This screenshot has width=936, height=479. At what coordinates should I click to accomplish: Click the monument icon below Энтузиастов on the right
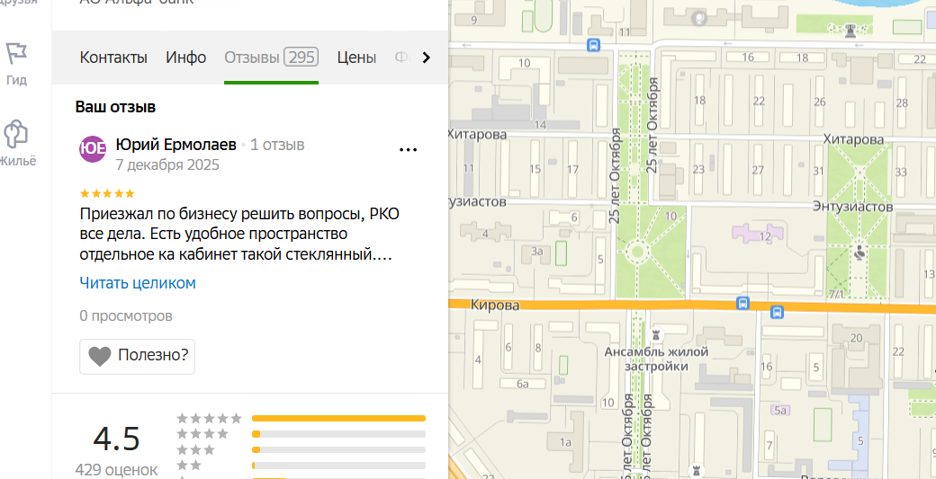(x=859, y=253)
